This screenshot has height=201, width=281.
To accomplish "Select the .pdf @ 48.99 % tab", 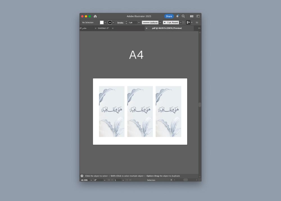I will (167, 28).
